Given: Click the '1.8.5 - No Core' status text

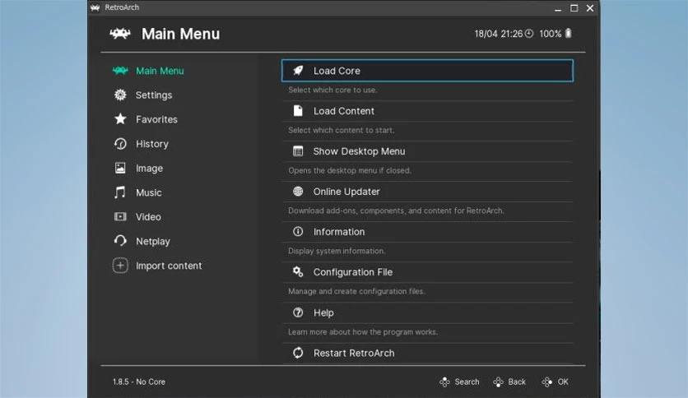Looking at the screenshot, I should tap(138, 382).
